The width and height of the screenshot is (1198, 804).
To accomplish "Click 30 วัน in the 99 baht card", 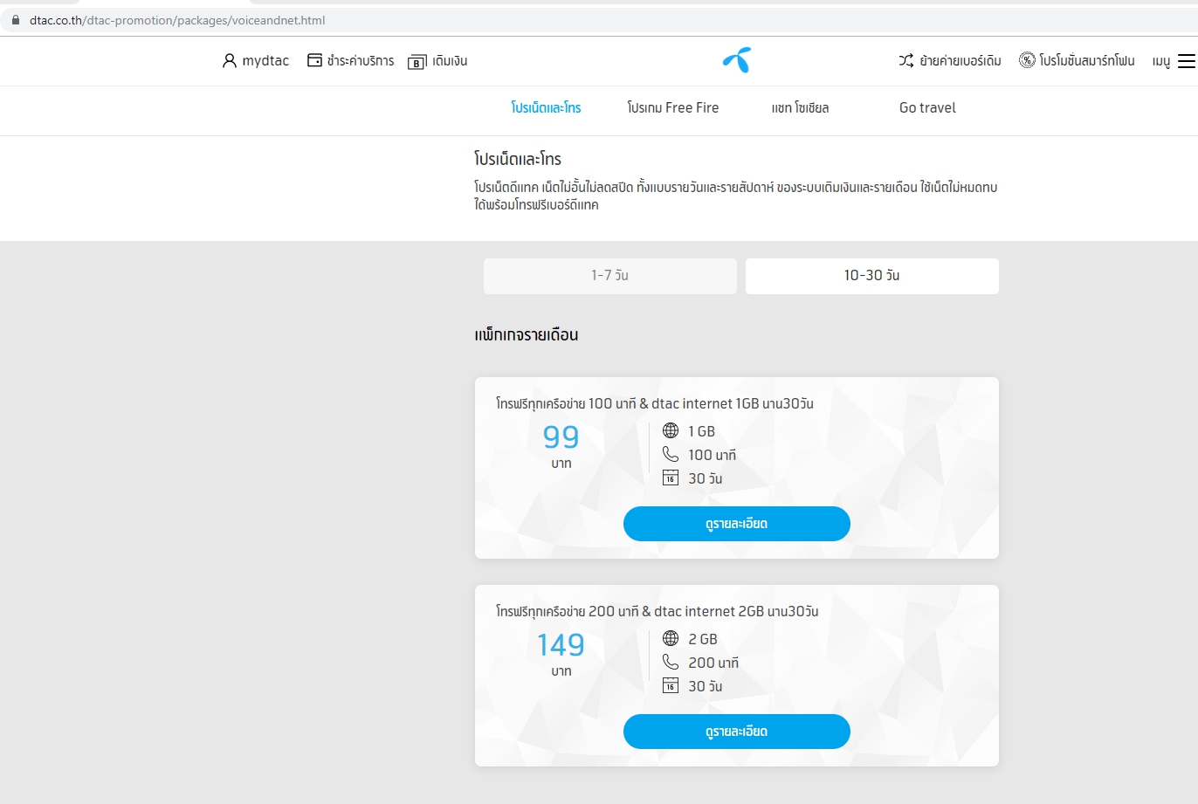I will 706,478.
